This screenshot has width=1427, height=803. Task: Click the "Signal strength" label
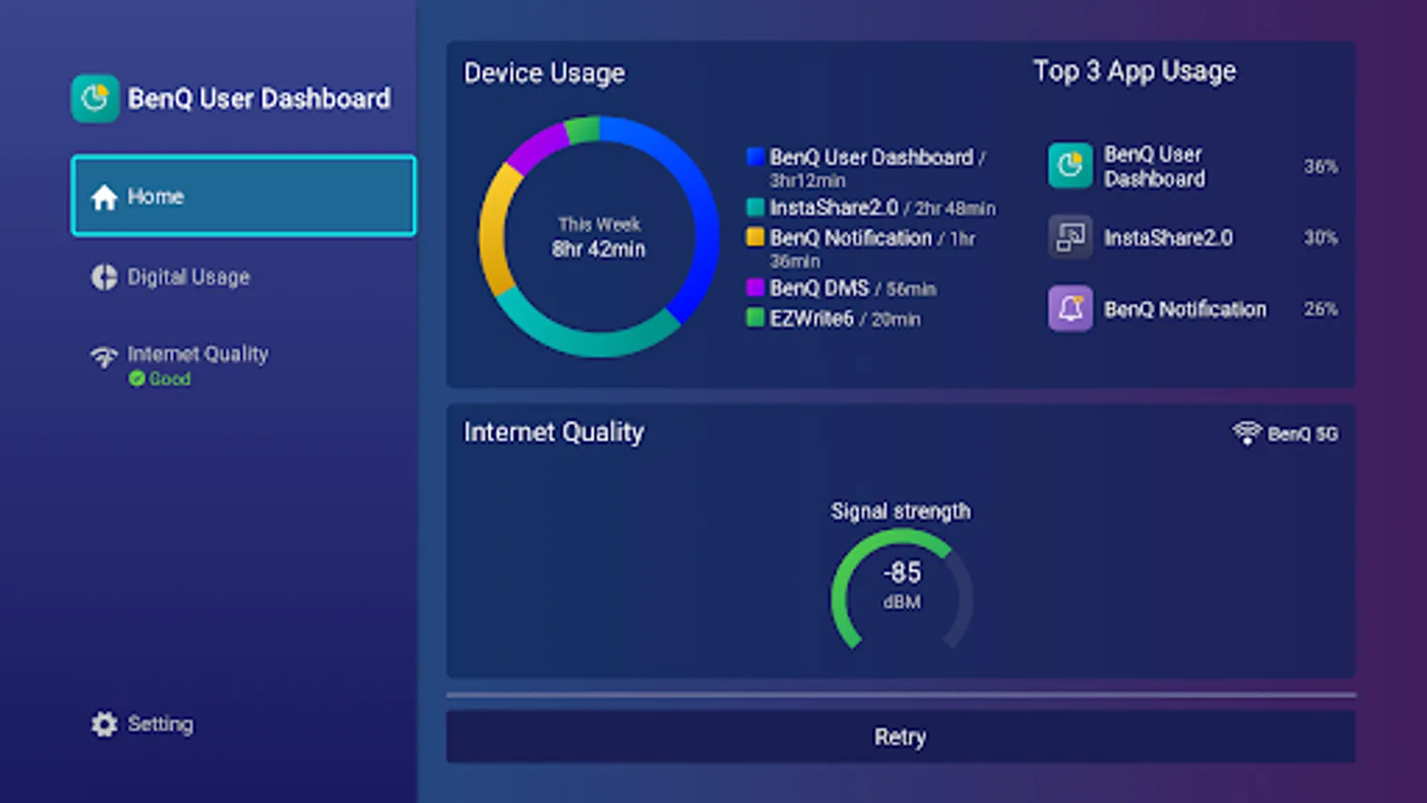pos(901,511)
